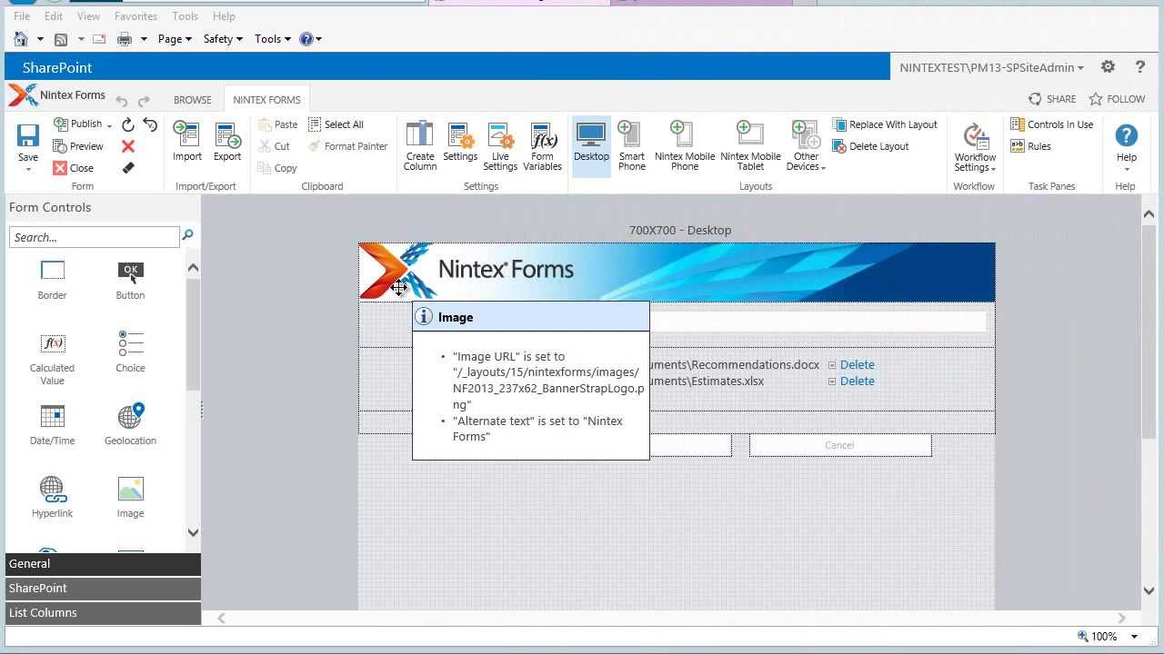Click Replace With Layout
1164x654 pixels.
tap(885, 124)
